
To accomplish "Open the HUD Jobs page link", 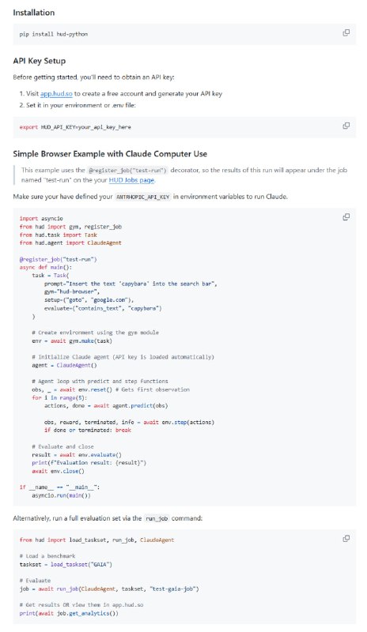I will [131, 180].
